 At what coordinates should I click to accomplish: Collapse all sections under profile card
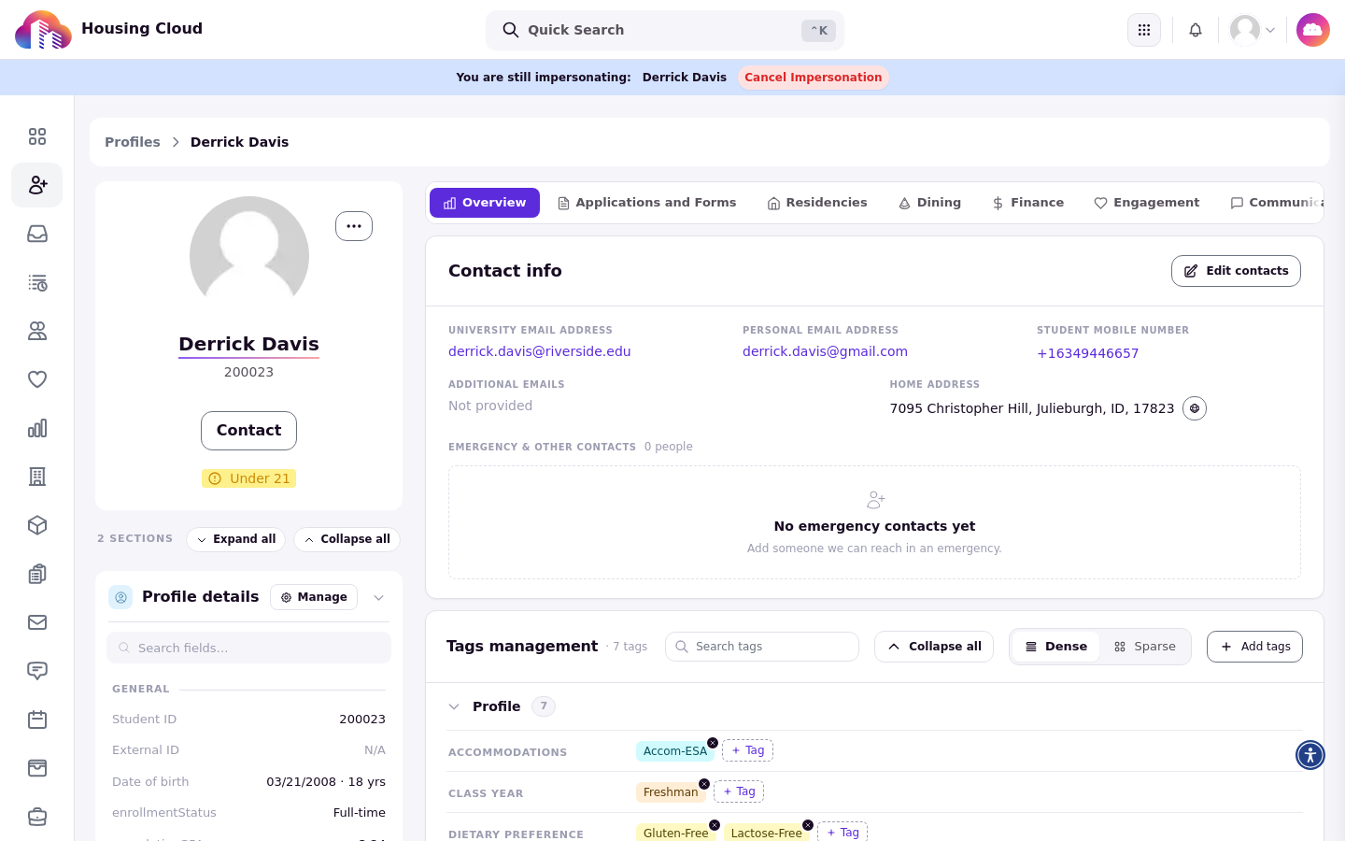pyautogui.click(x=347, y=539)
